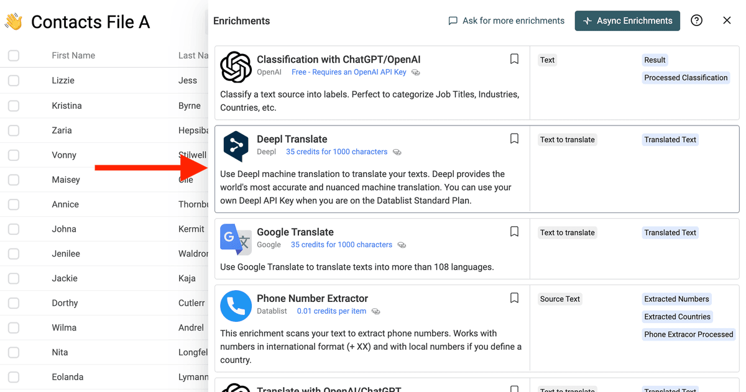Click the Deepl Translate logo

236,147
